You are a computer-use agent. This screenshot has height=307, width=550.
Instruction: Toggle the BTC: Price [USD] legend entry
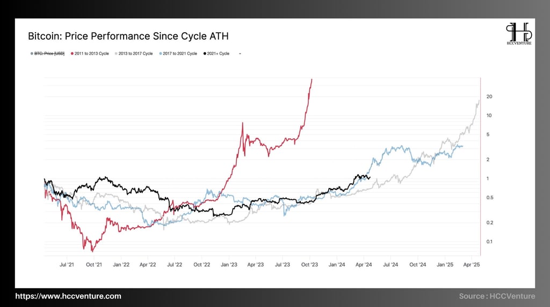47,54
